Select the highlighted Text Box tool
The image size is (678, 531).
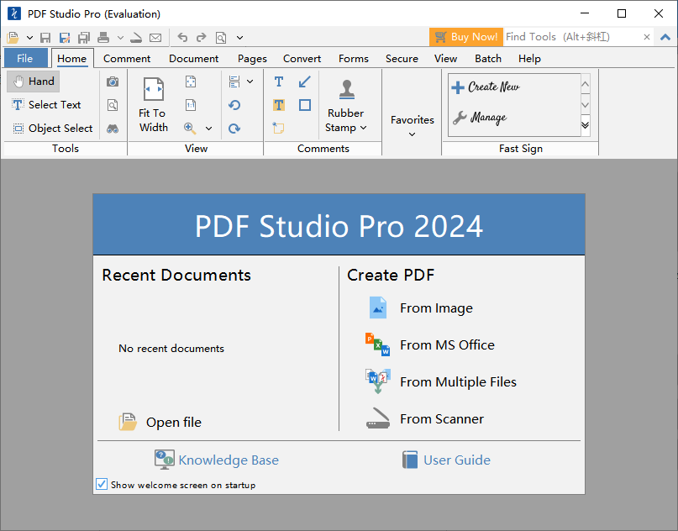click(x=279, y=105)
